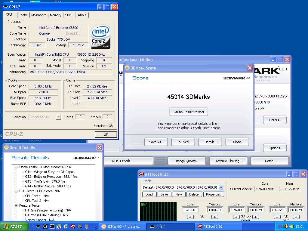Image resolution: width=308 pixels, height=231 pixels.
Task: Open the black ring icon in quick launch
Action: coord(45,226)
